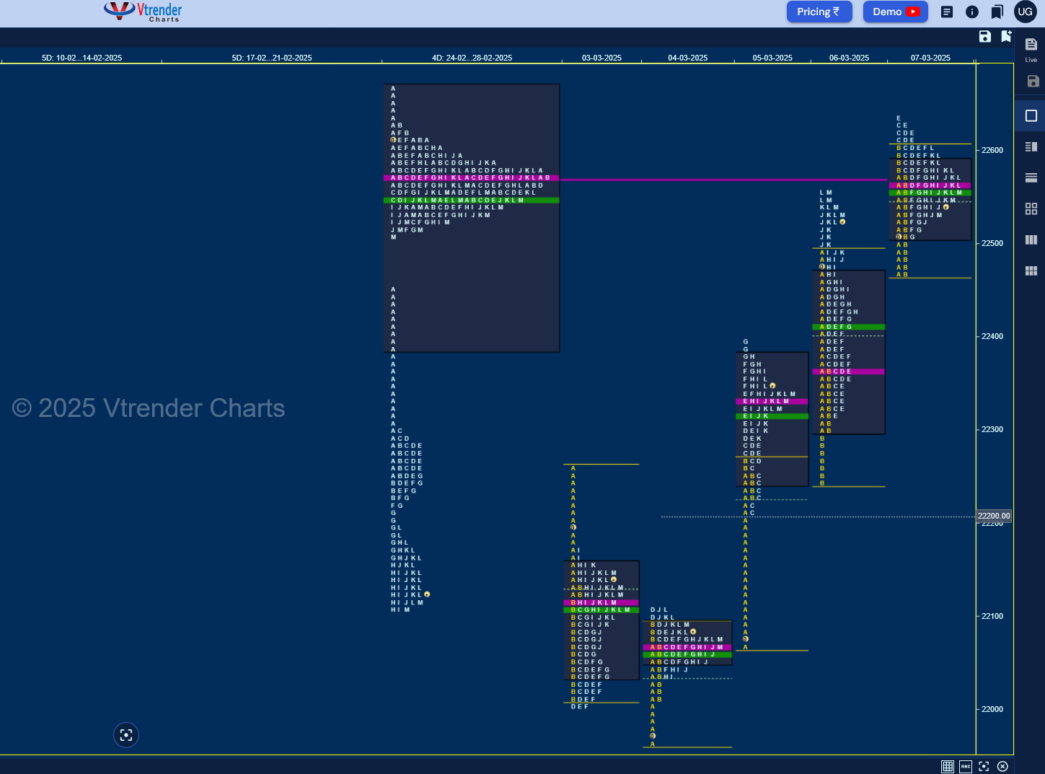Select the split side-panel layout icon

point(1031,146)
